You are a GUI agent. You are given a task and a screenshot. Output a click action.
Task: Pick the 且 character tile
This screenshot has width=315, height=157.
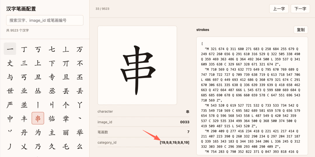pos(66,77)
